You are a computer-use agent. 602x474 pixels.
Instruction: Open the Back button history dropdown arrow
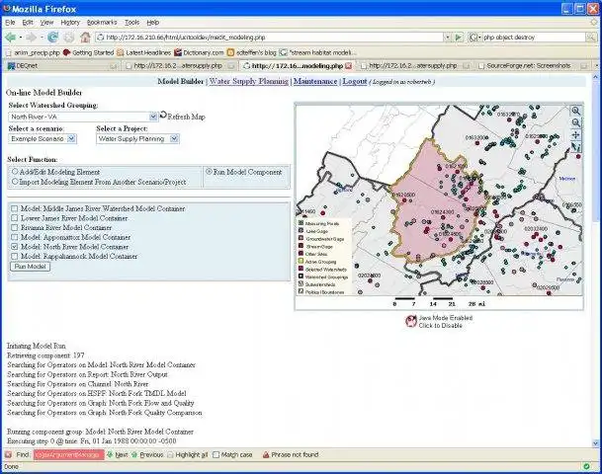pyautogui.click(x=21, y=38)
